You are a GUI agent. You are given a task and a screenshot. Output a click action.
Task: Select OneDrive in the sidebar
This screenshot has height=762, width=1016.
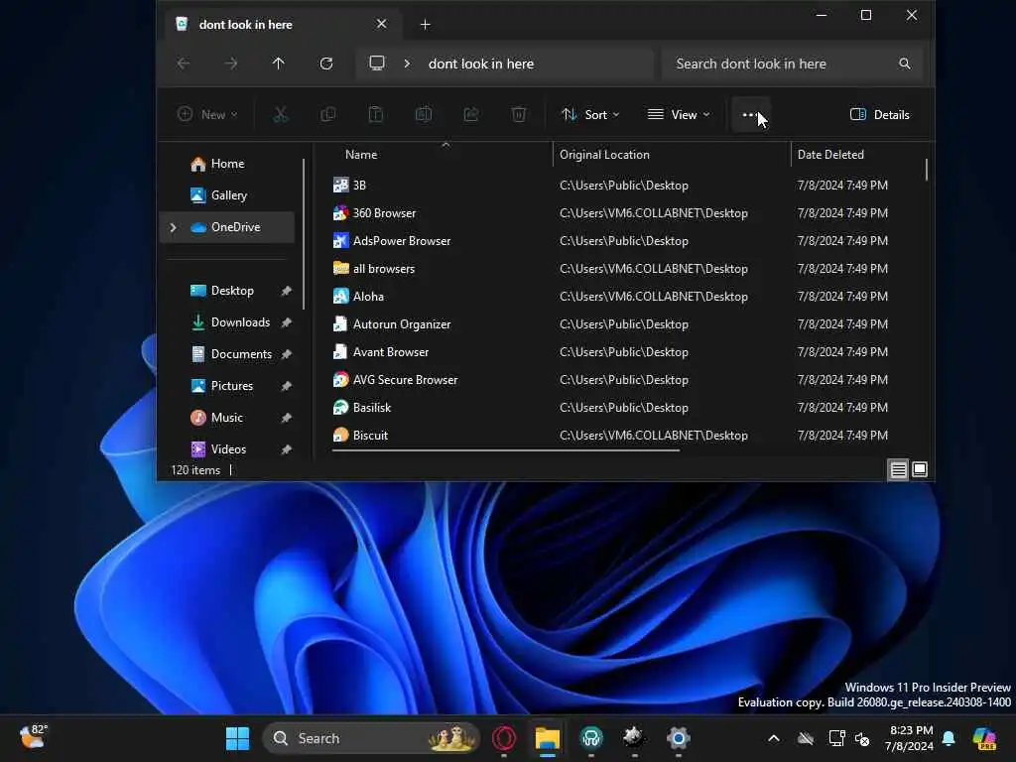click(x=228, y=227)
